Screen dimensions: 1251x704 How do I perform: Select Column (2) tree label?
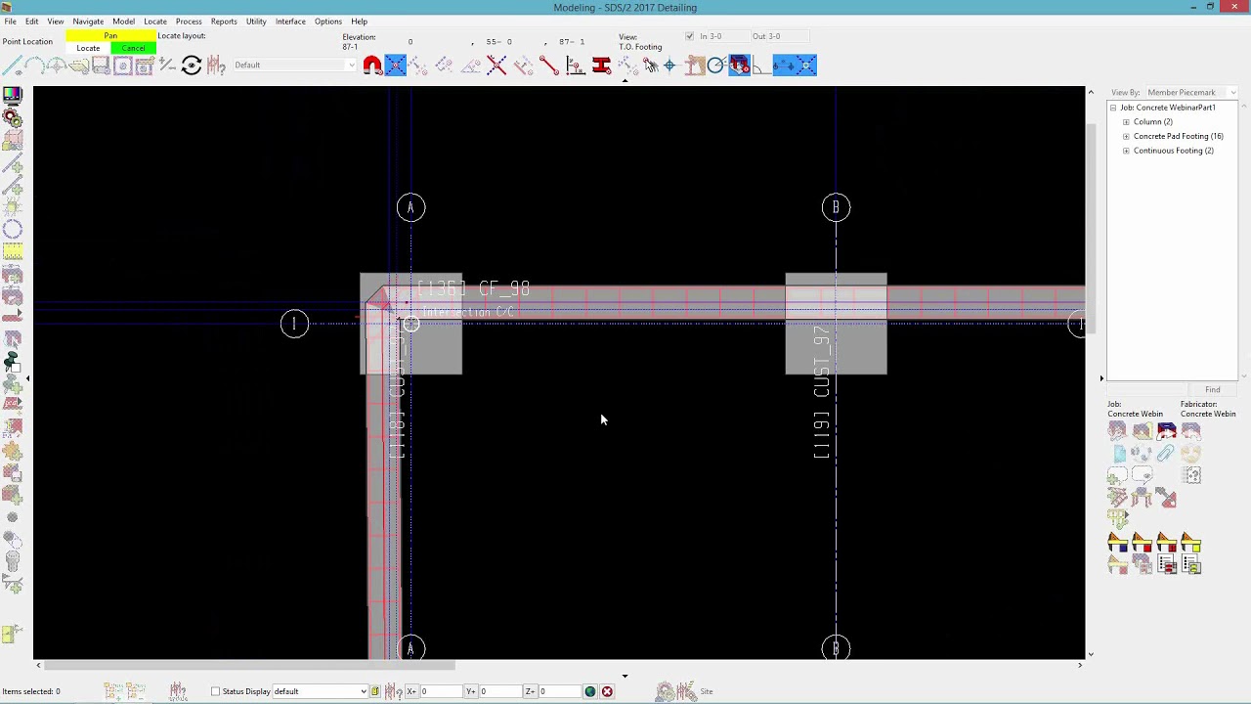pyautogui.click(x=1152, y=122)
